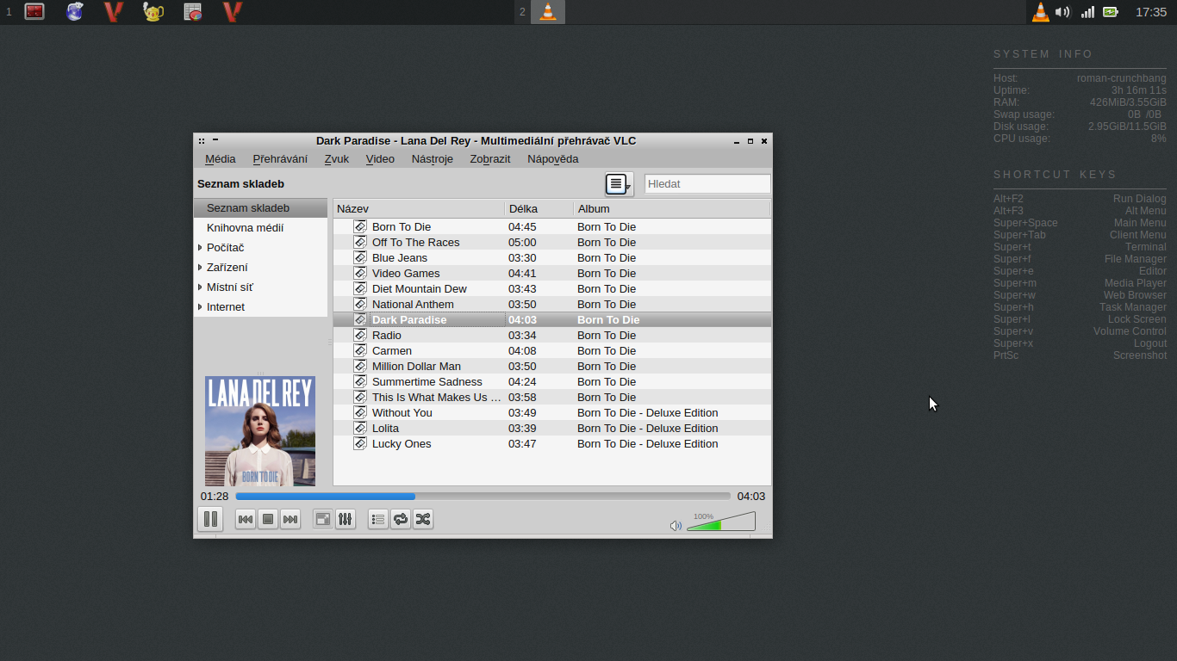The height and width of the screenshot is (661, 1177).
Task: Open the system tray volume speaker icon
Action: 1063,12
